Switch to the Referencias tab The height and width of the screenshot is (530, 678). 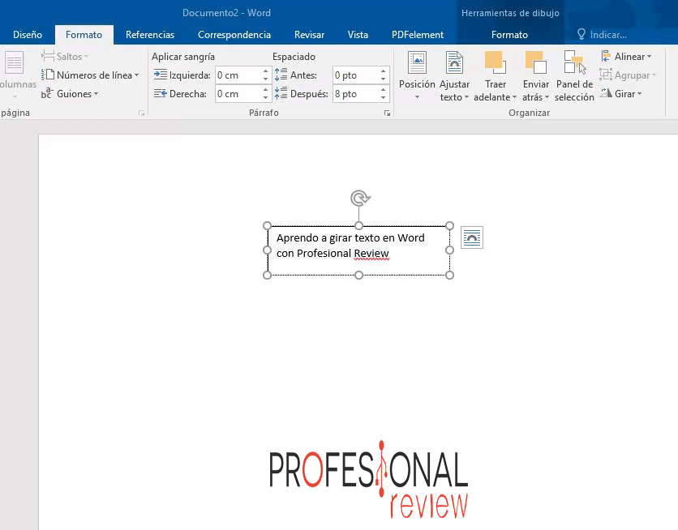point(150,35)
